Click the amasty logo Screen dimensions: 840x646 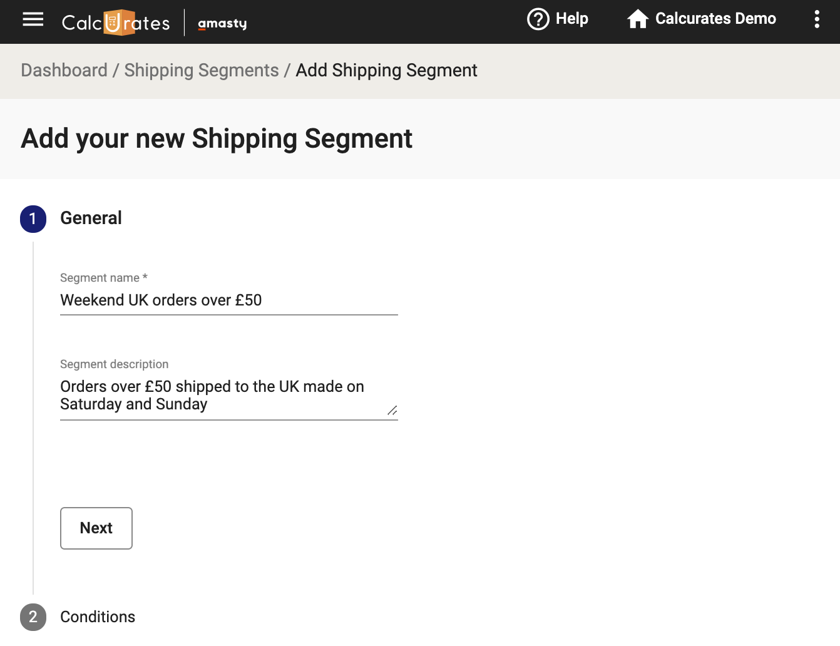tap(222, 24)
